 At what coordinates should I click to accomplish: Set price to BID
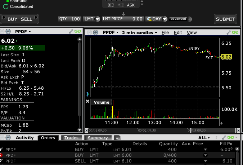pyautogui.click(x=111, y=5)
